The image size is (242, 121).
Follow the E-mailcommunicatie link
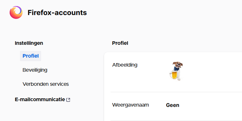[40, 100]
